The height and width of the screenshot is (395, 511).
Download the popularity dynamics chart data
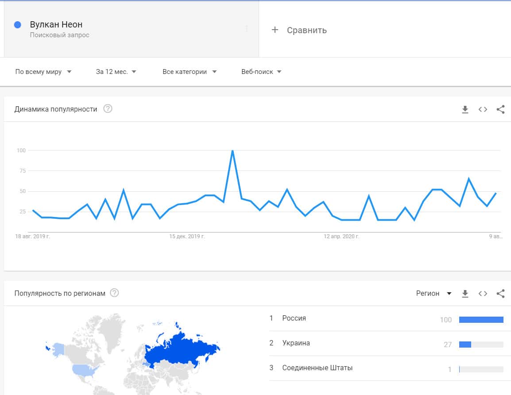(x=465, y=109)
